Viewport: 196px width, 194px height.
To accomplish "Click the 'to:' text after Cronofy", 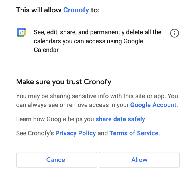I will 95,10.
